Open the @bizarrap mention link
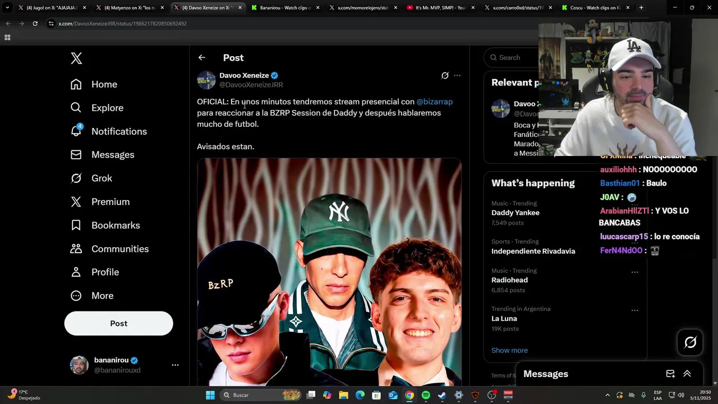 click(434, 102)
